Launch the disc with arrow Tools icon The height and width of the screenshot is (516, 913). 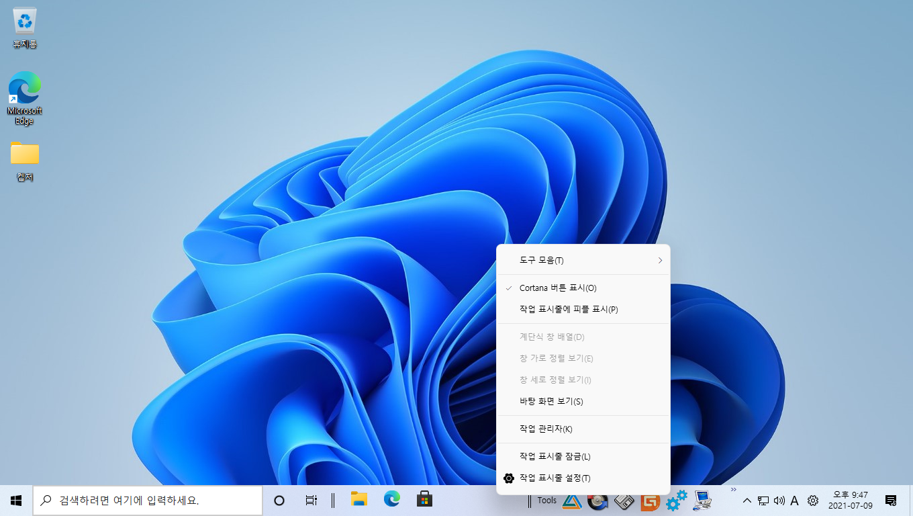[597, 501]
